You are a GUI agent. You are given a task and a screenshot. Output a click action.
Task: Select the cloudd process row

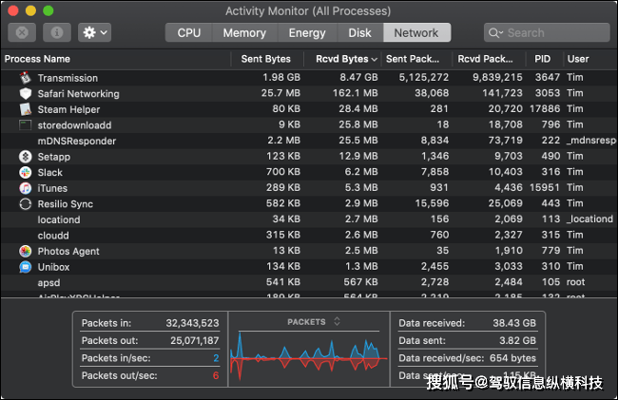coord(309,235)
